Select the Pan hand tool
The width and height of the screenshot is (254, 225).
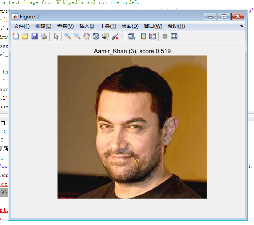coord(87,36)
